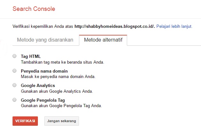201x126 pixels.
Task: Click the Jangan sekarang button
Action: tap(62, 121)
